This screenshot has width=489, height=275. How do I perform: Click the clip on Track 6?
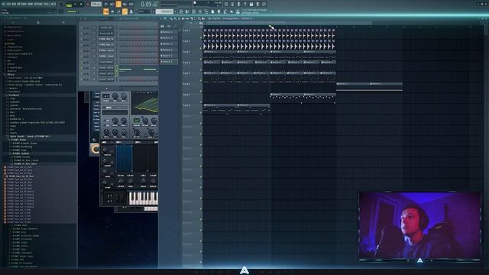click(369, 87)
